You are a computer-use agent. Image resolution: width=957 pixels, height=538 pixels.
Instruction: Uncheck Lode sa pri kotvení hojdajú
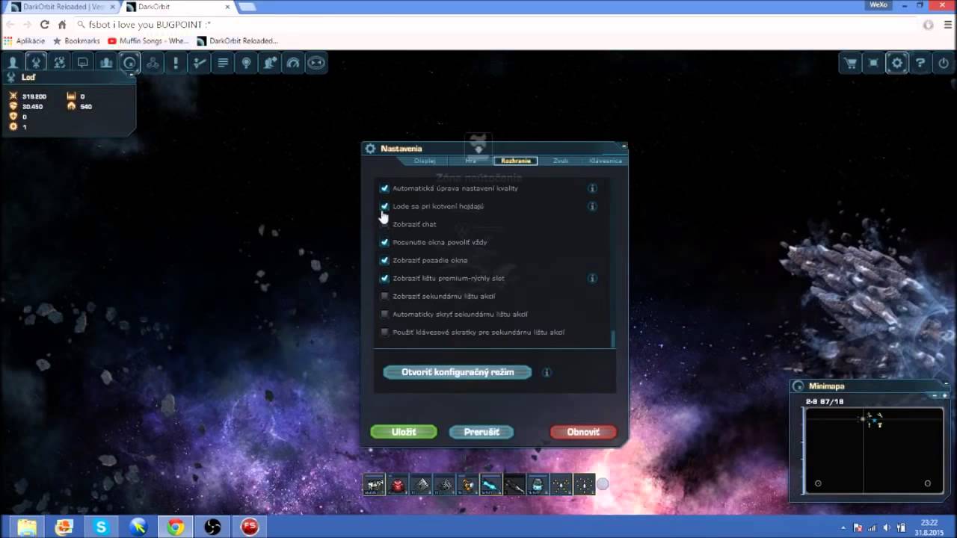tap(385, 206)
